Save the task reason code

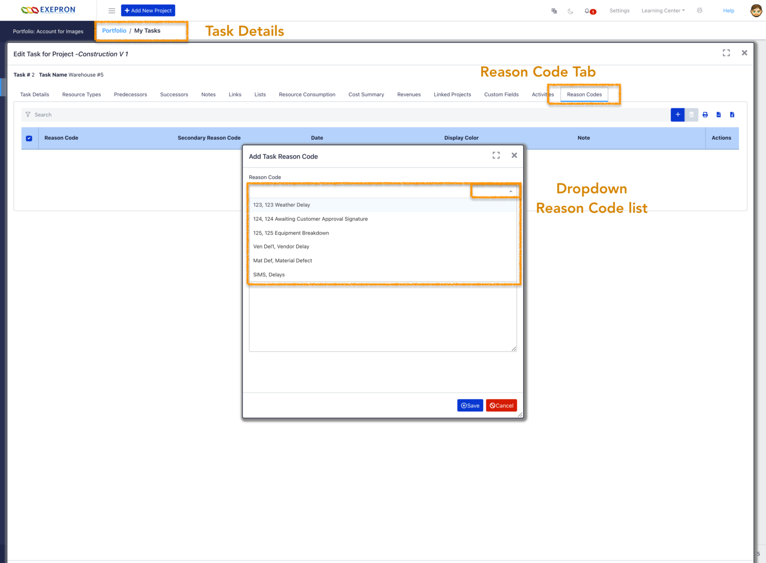470,405
